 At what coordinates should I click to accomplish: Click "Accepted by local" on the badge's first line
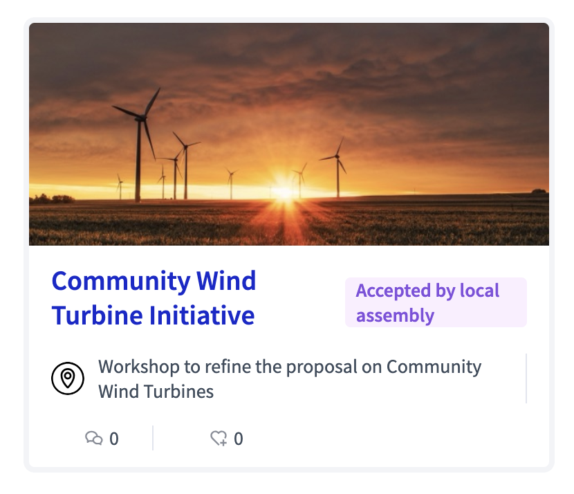427,291
